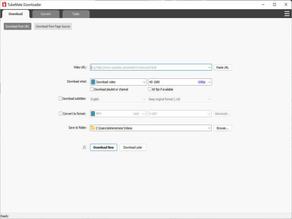Open the MP4 format dropdown

(x=118, y=113)
